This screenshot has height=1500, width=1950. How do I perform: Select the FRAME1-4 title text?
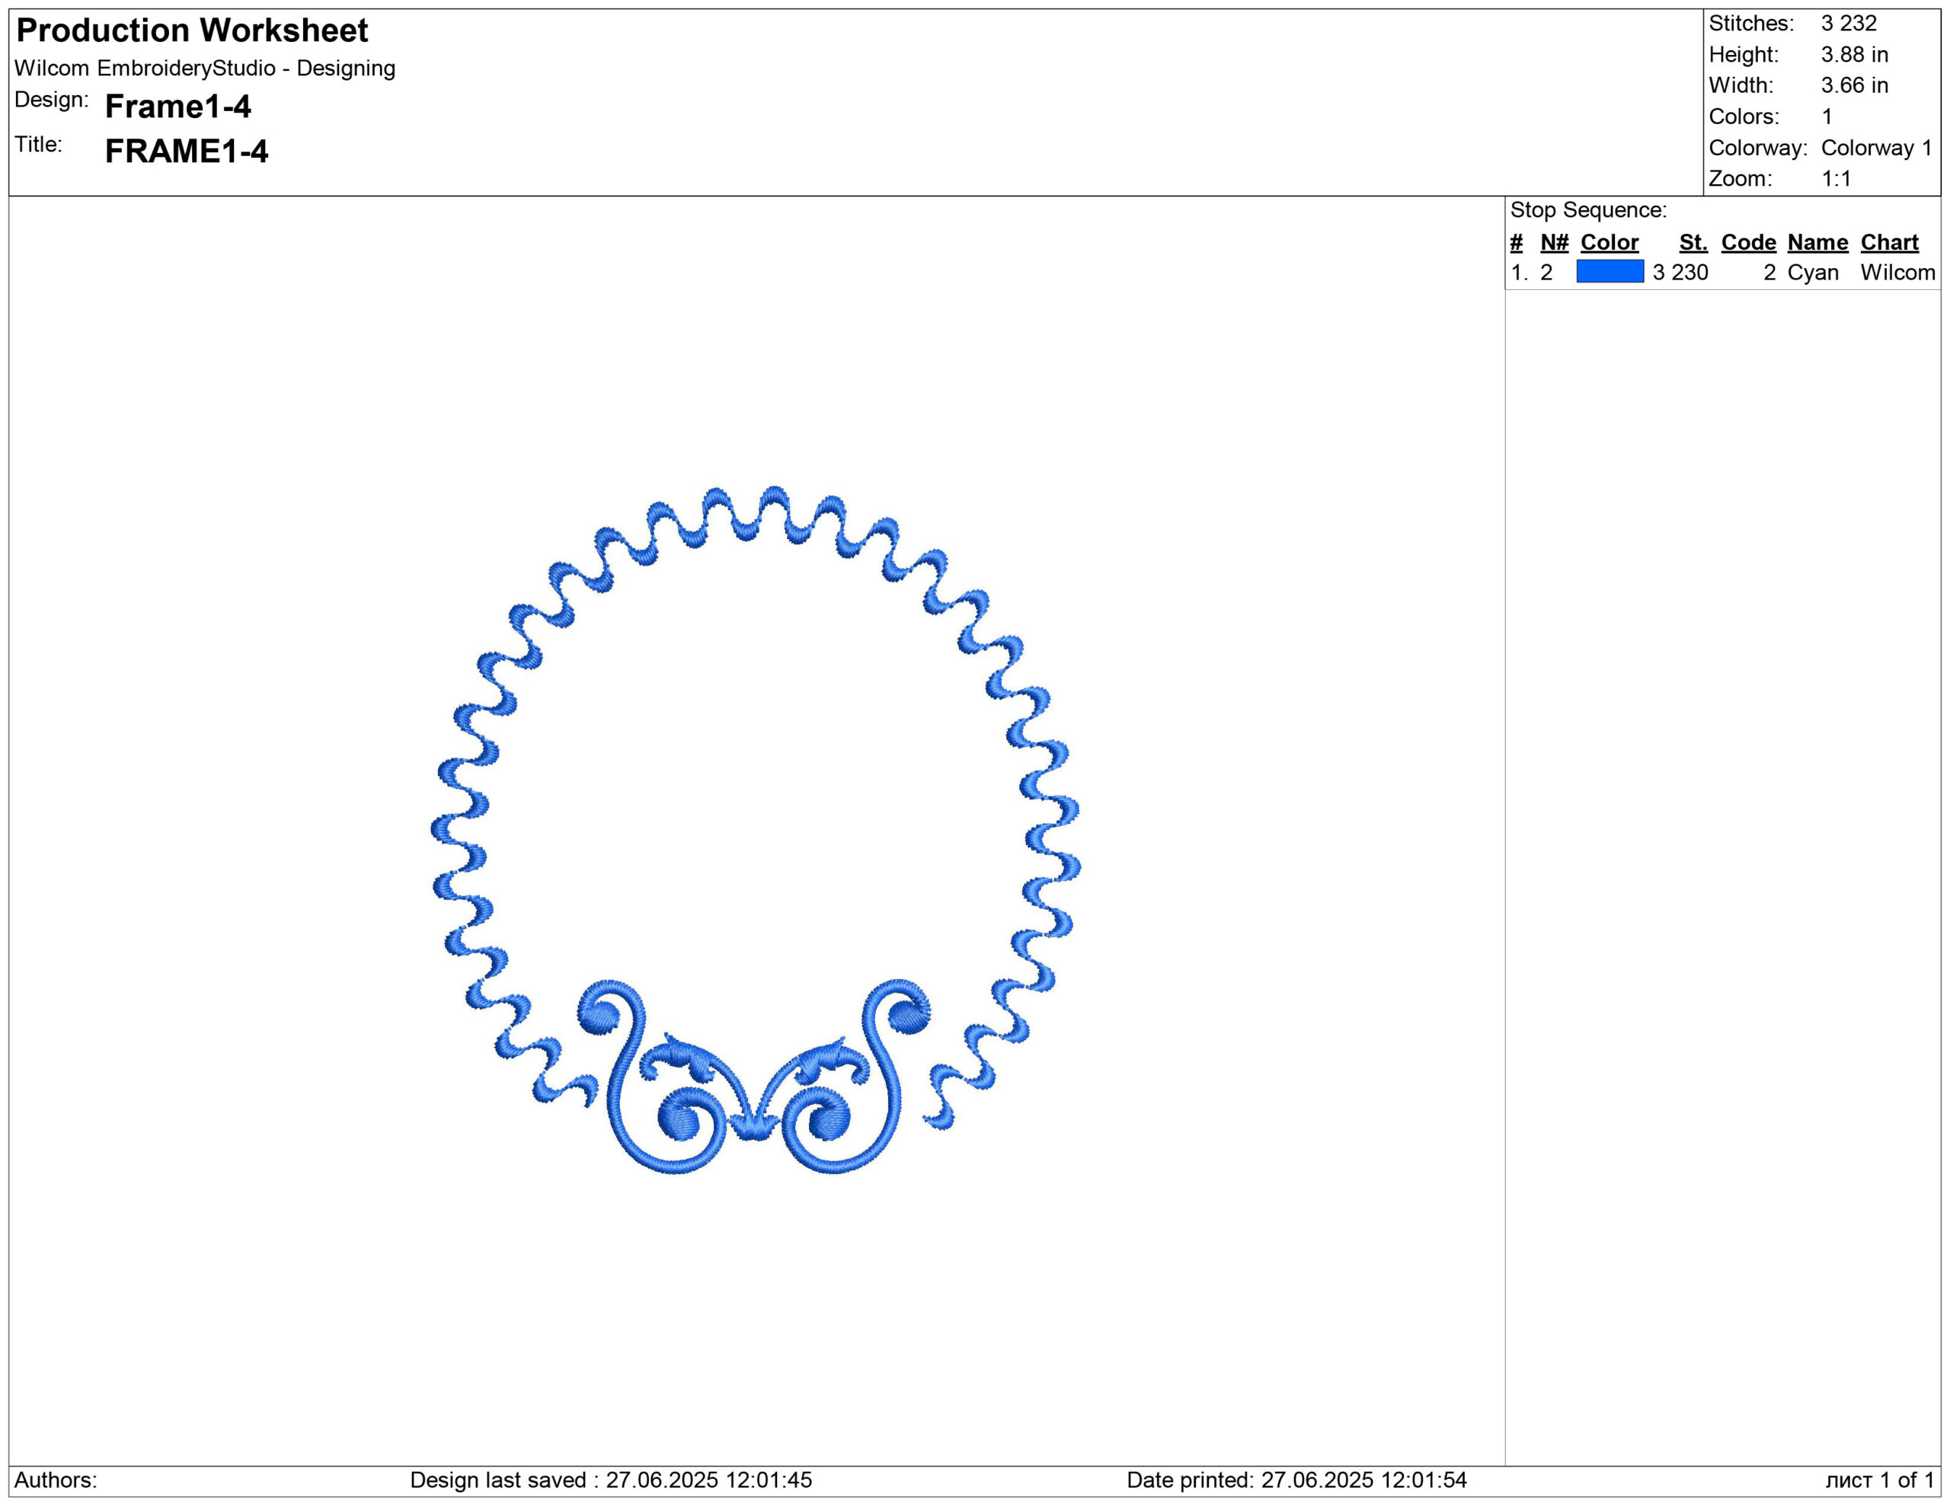[186, 152]
